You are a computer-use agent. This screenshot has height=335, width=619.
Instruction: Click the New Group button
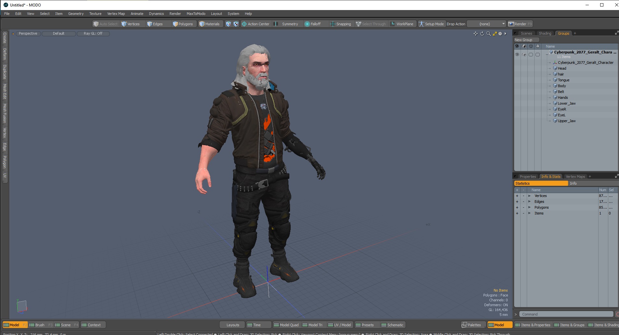(526, 40)
